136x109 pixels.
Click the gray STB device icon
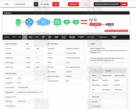coord(110,24)
